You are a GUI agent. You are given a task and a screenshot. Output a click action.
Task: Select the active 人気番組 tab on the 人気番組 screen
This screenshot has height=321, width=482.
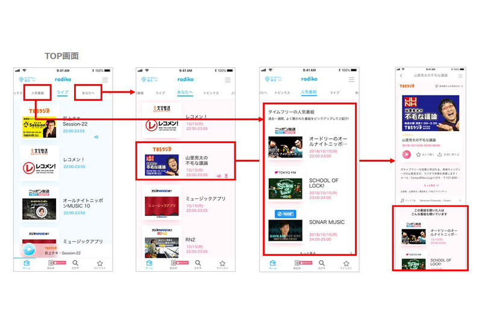(308, 92)
